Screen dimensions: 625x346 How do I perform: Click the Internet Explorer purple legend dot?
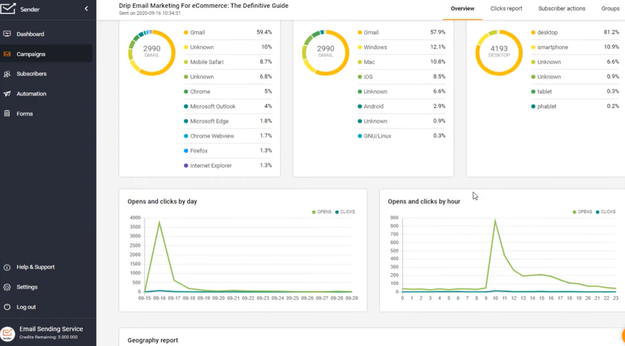[186, 166]
